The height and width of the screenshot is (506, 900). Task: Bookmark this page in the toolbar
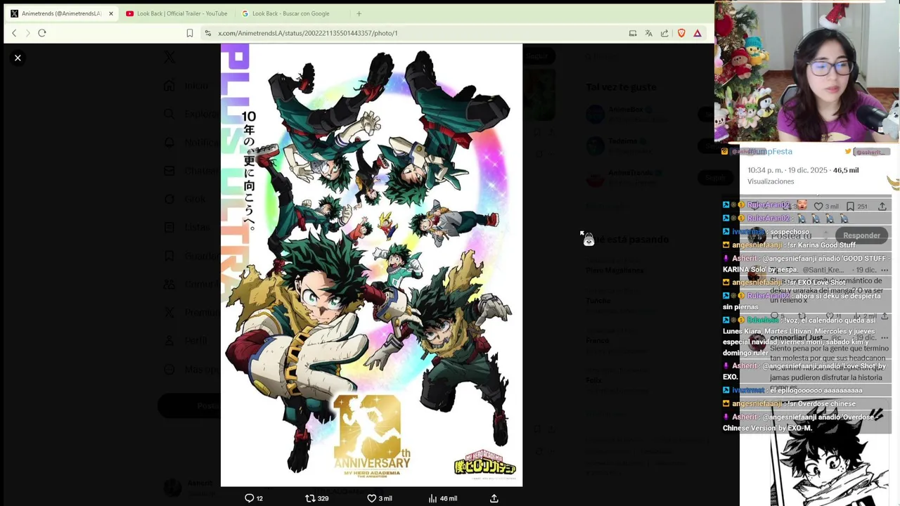(x=190, y=33)
